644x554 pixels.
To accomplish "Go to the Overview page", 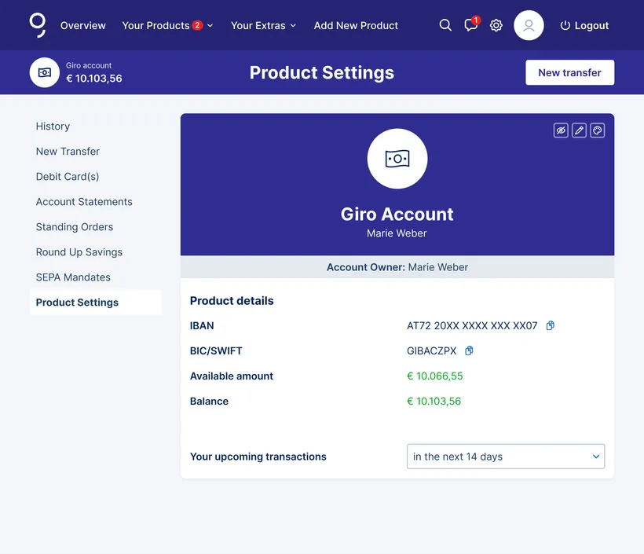I will coord(82,25).
